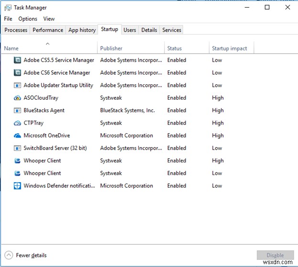Select the Adobe CS5.5 Service Manager row name
The height and width of the screenshot is (267, 298).
click(x=59, y=60)
